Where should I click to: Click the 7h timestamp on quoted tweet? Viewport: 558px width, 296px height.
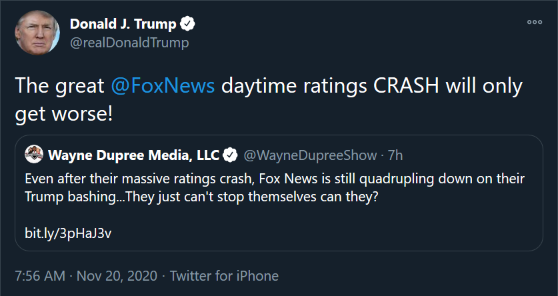(395, 155)
